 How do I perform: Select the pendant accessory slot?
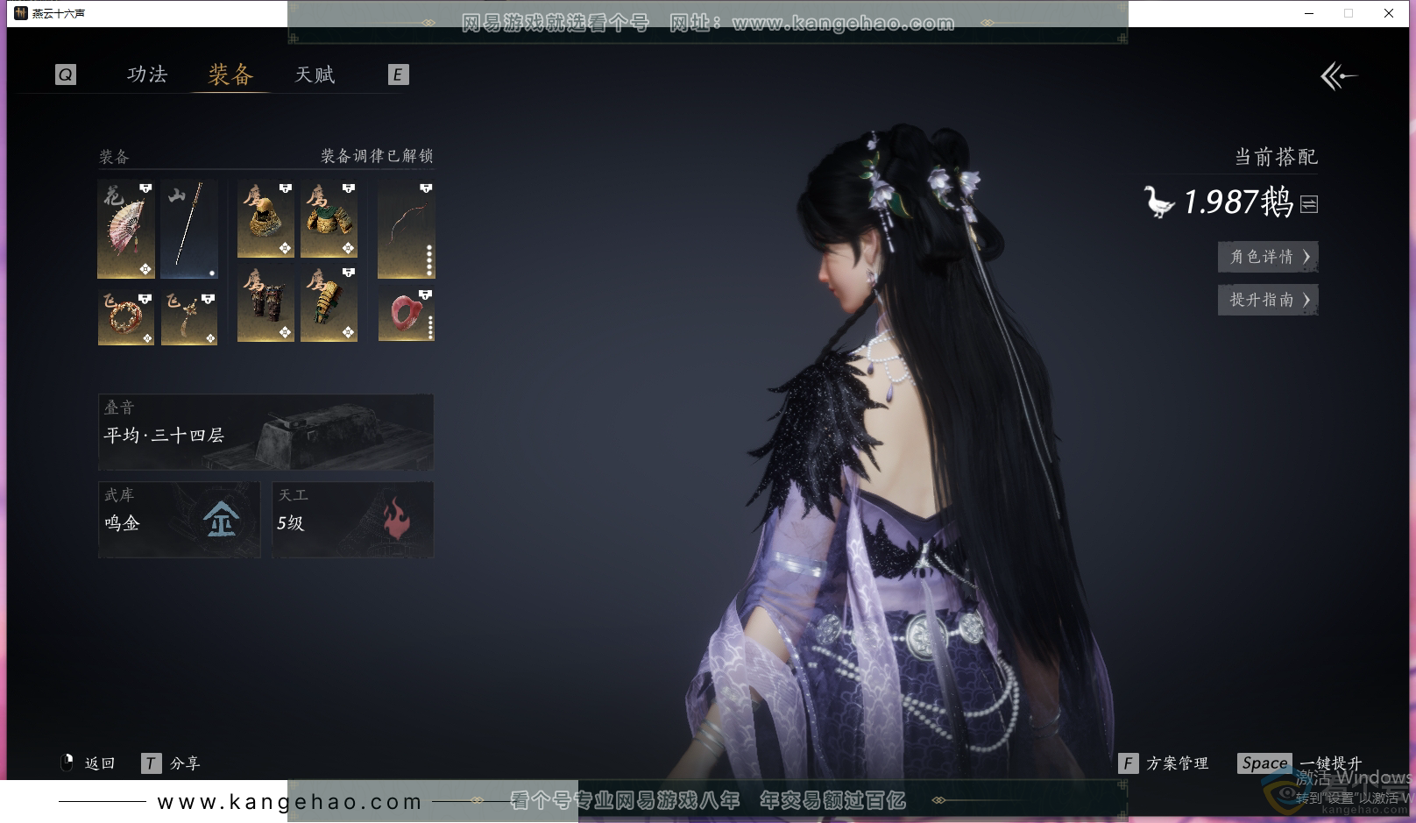pos(189,317)
